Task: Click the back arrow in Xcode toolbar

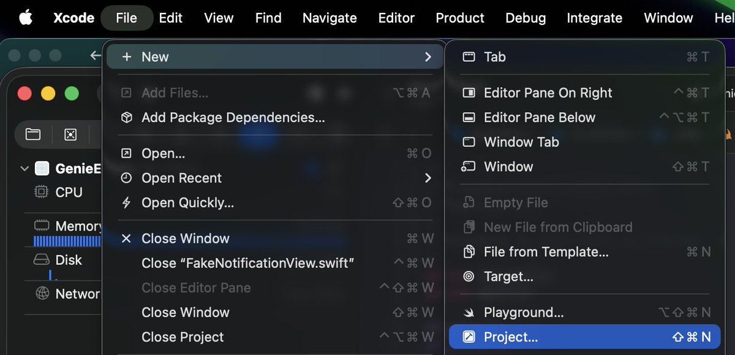Action: pos(95,56)
